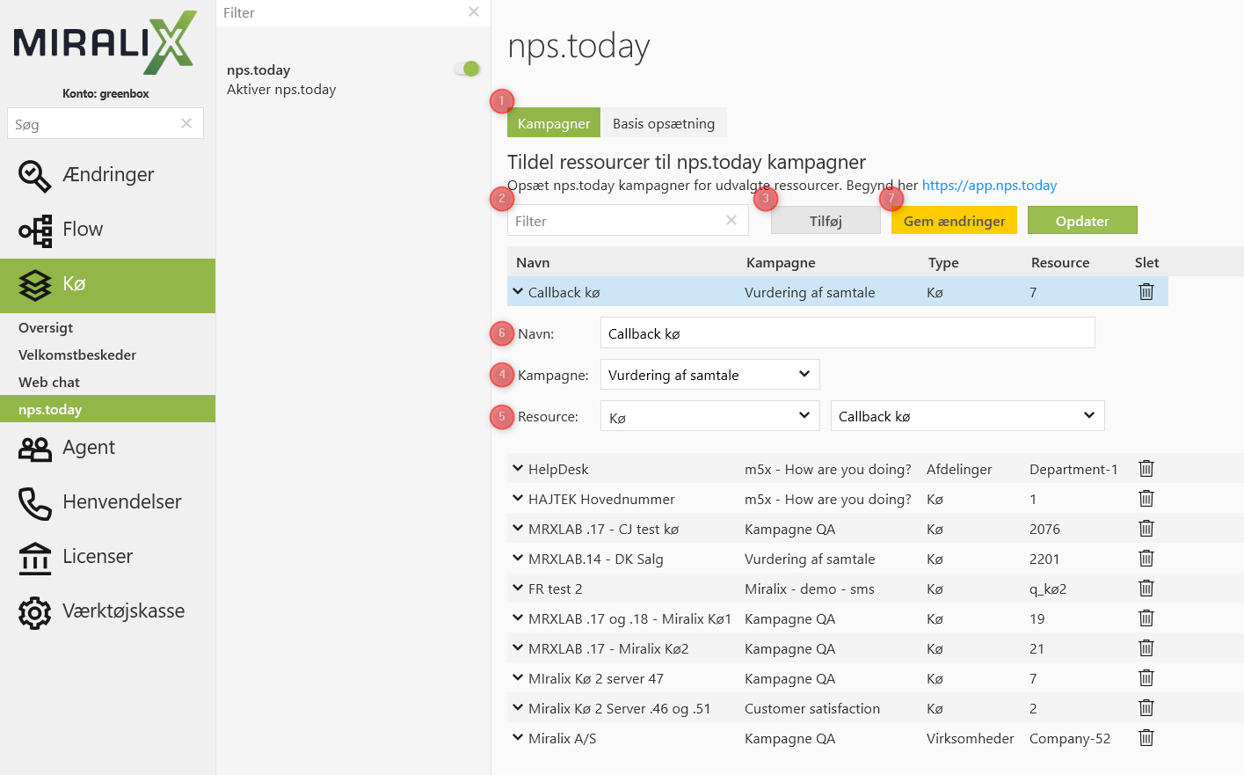The image size is (1244, 775).
Task: Click the Agent people icon
Action: [35, 449]
